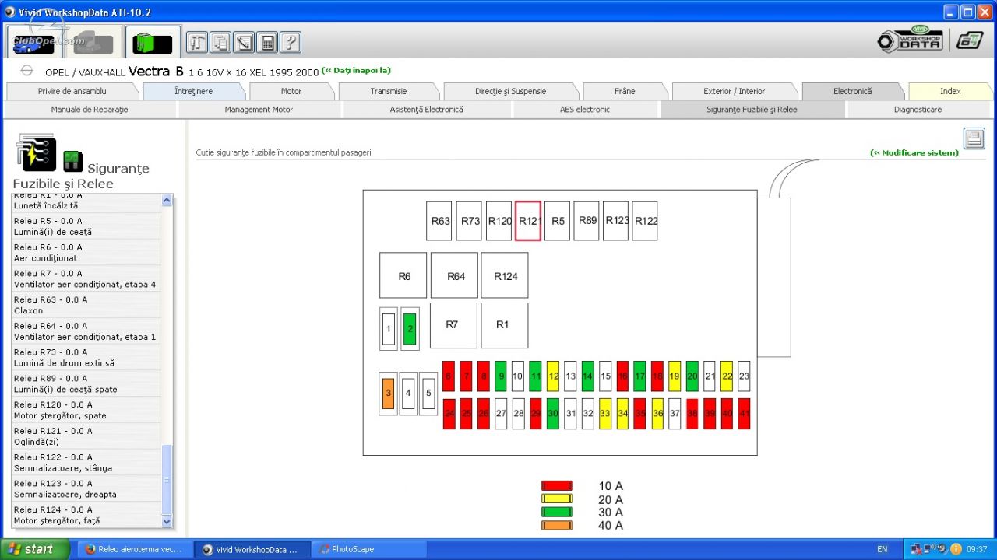The height and width of the screenshot is (560, 997).
Task: Open the Privire de ansamblu tab
Action: pyautogui.click(x=72, y=91)
